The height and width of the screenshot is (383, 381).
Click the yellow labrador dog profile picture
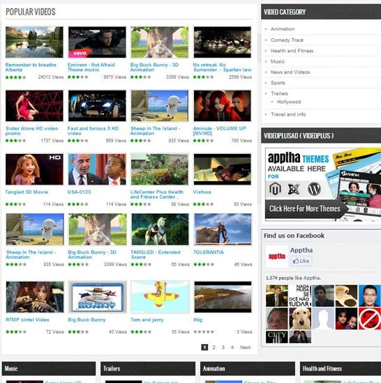point(300,318)
